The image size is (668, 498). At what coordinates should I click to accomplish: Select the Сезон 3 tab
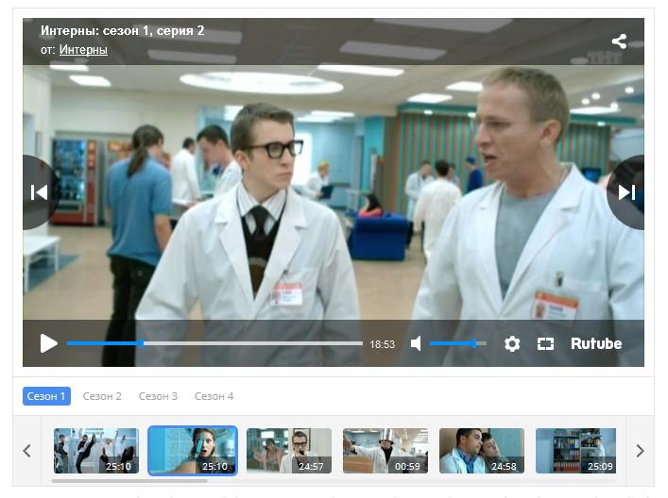tap(158, 396)
